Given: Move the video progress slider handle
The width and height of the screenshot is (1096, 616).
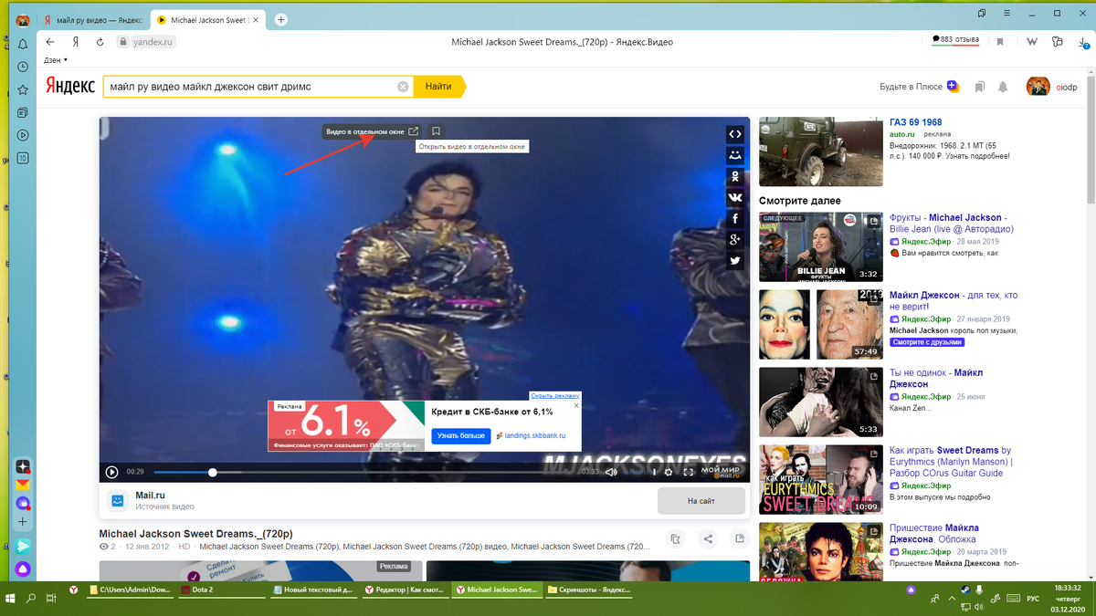Looking at the screenshot, I should [213, 472].
